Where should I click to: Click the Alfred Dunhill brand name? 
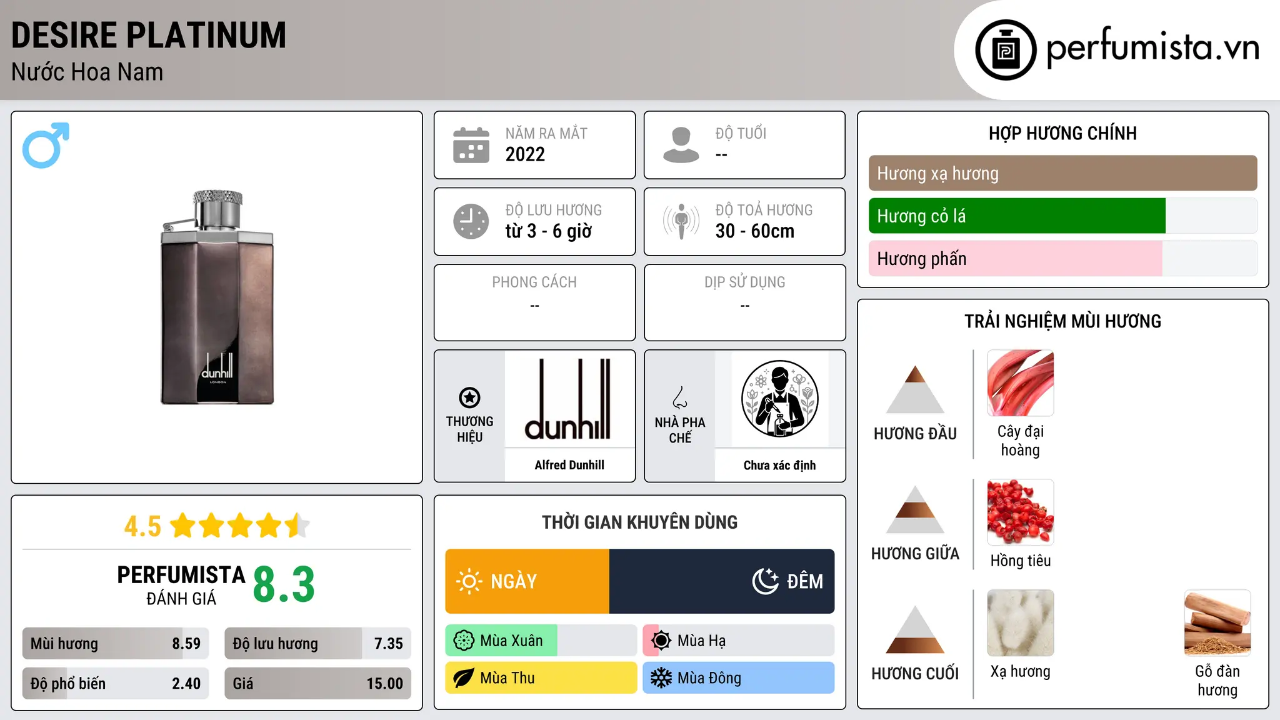569,465
